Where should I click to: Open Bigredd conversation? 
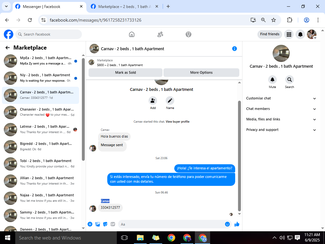(x=40, y=147)
